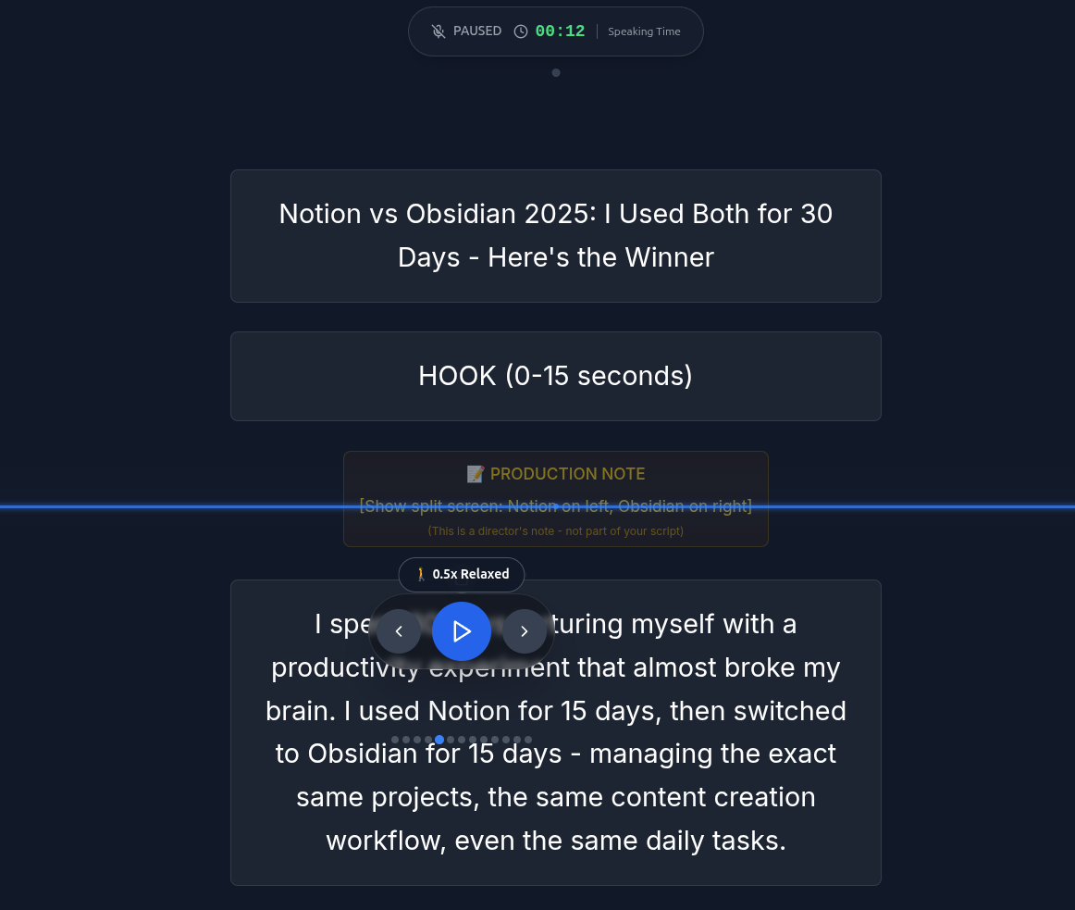The height and width of the screenshot is (910, 1075).
Task: Toggle playback with the center play button
Action: click(x=462, y=630)
